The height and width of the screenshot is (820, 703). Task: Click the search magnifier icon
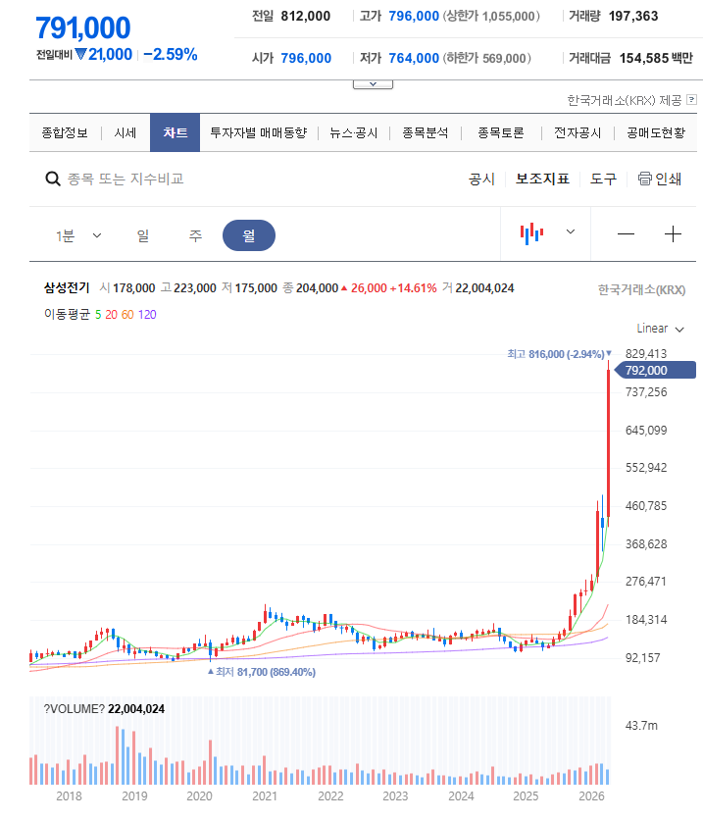point(52,179)
